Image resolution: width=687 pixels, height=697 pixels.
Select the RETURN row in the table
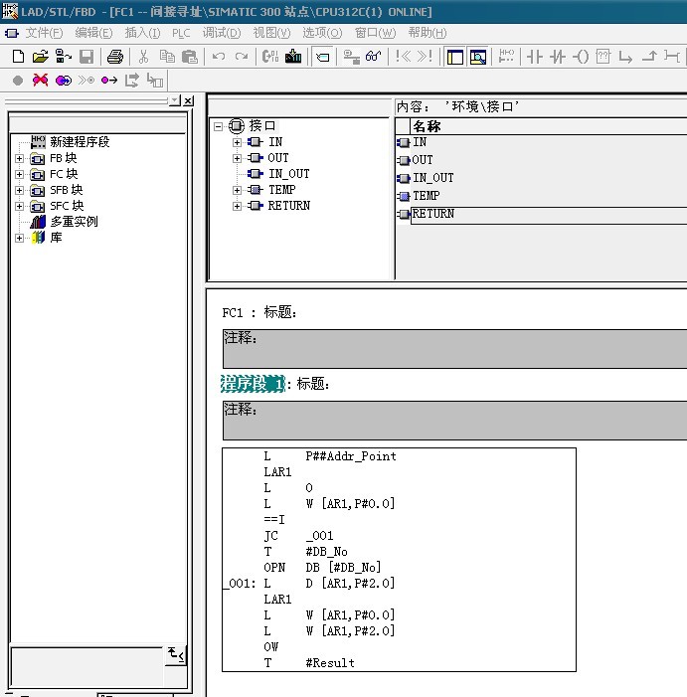pyautogui.click(x=433, y=214)
